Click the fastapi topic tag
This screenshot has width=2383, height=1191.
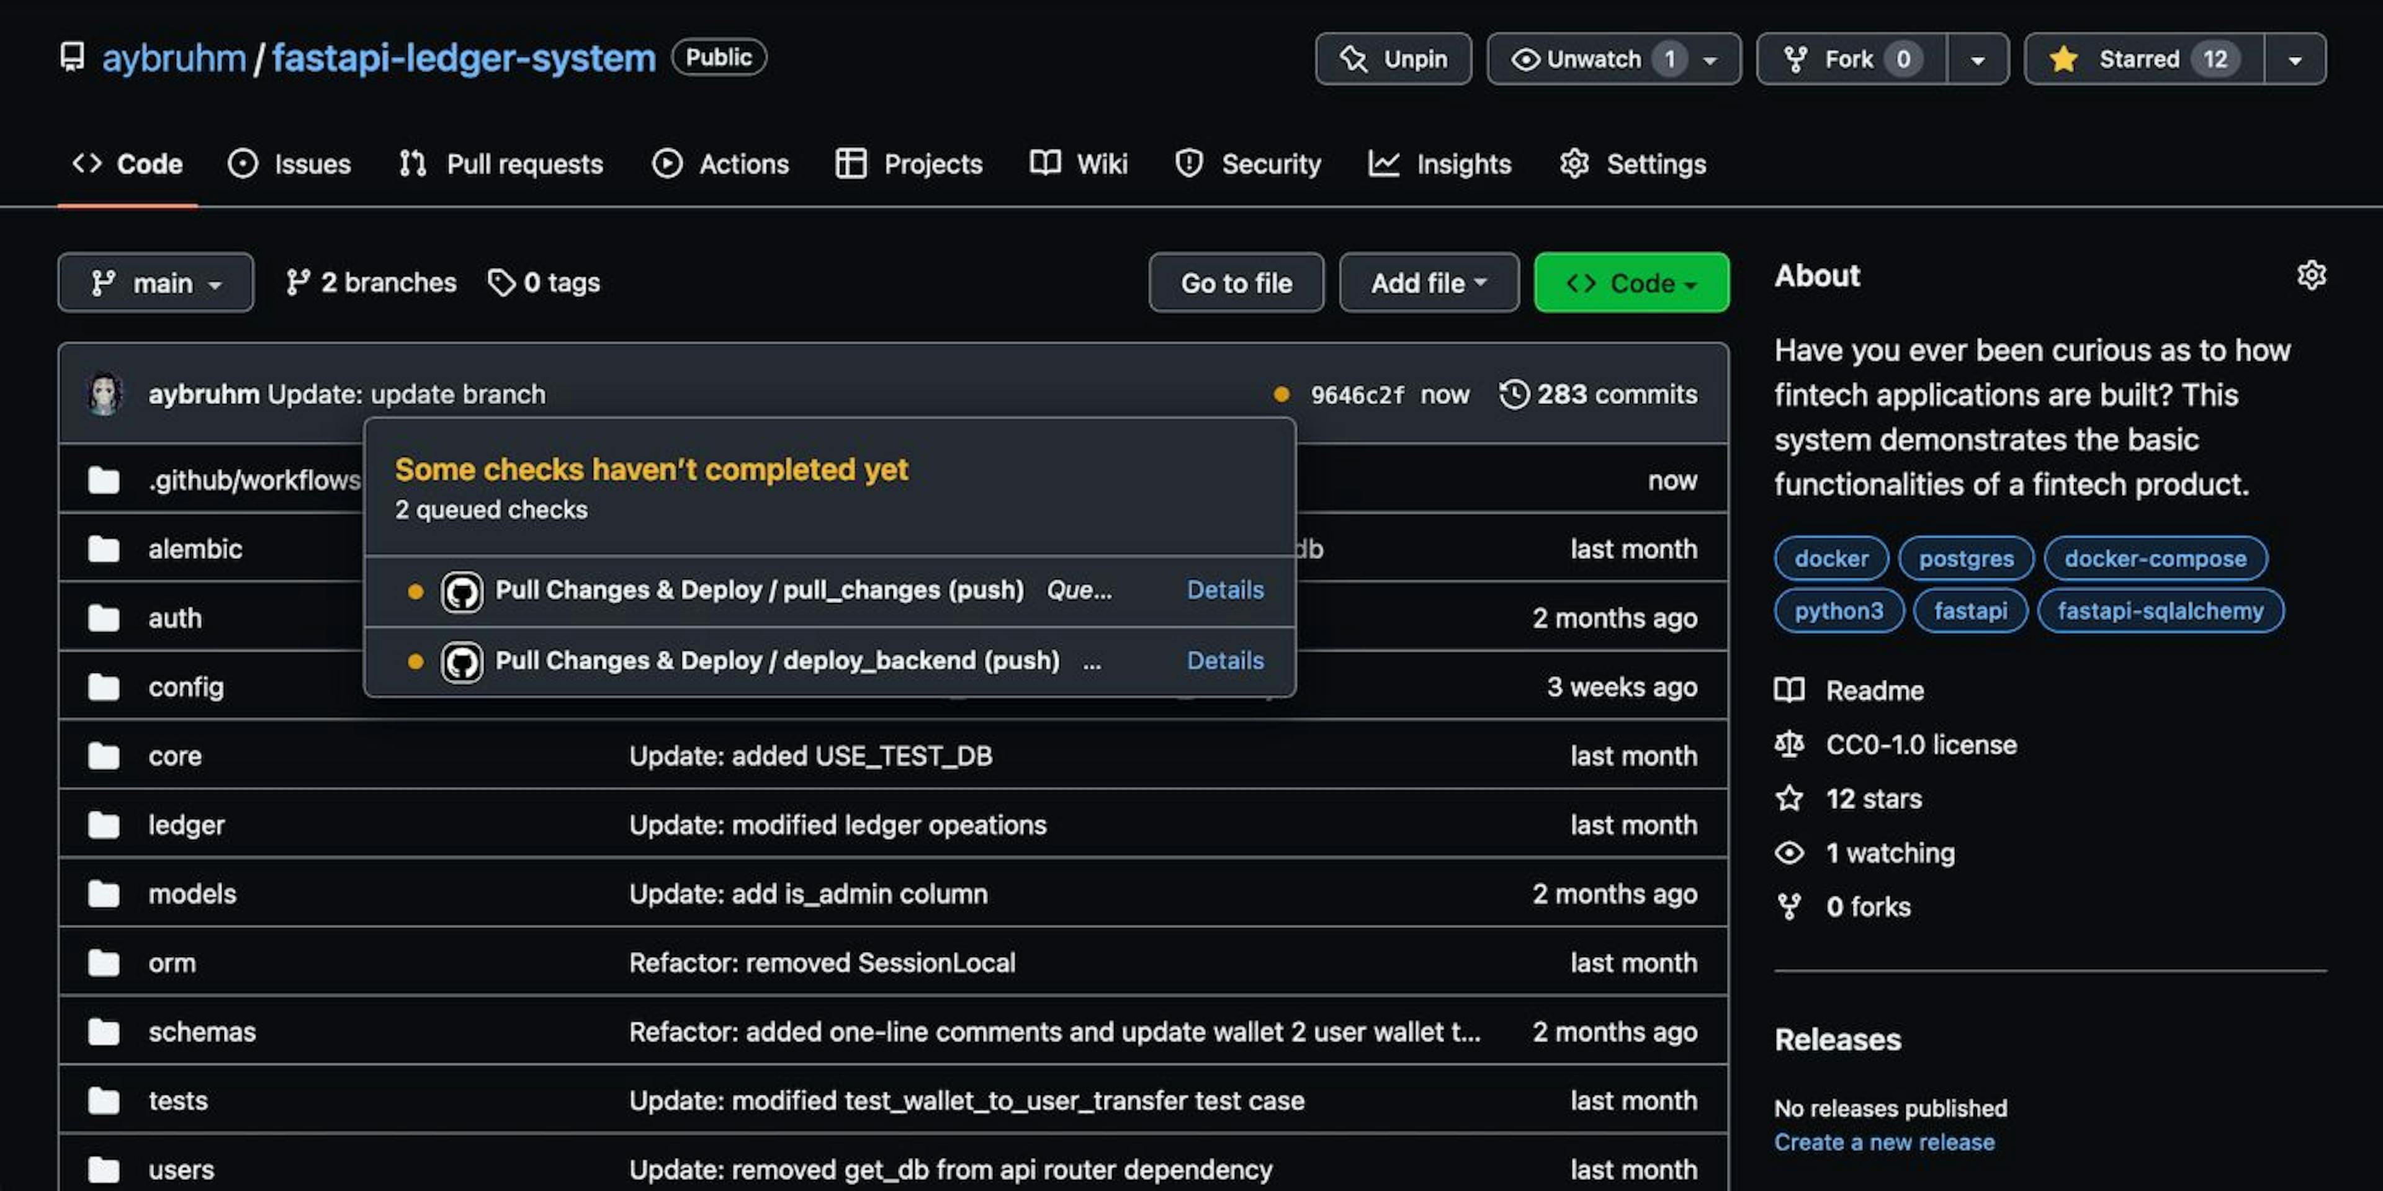[x=1970, y=610]
